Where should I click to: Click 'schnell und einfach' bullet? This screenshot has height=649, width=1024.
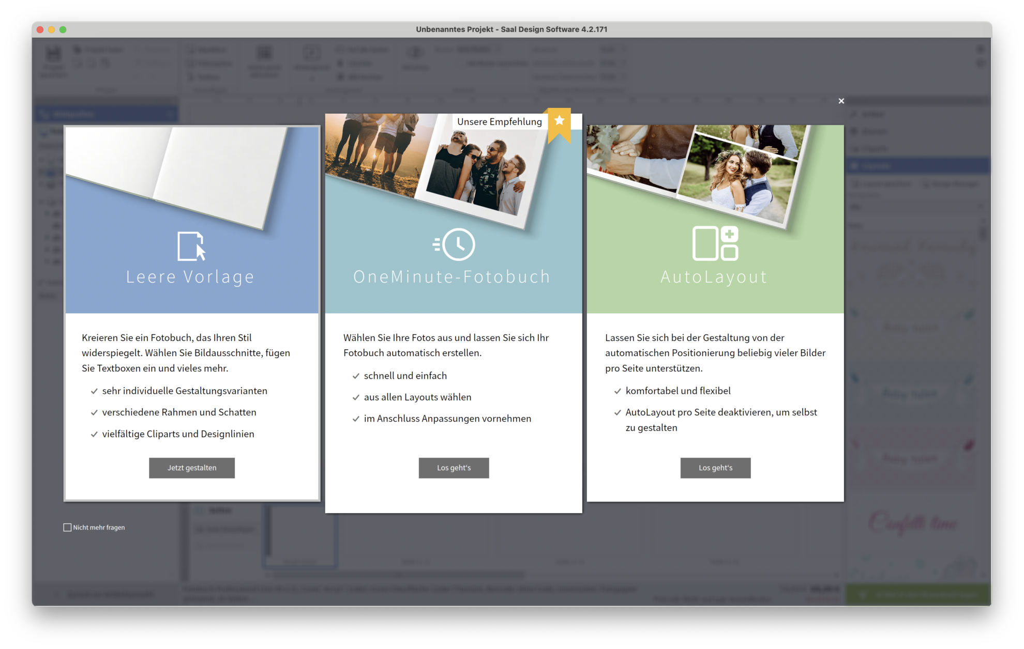[x=405, y=376]
